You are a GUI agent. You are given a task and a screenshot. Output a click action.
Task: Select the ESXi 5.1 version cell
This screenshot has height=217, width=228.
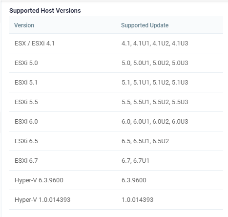(x=62, y=83)
